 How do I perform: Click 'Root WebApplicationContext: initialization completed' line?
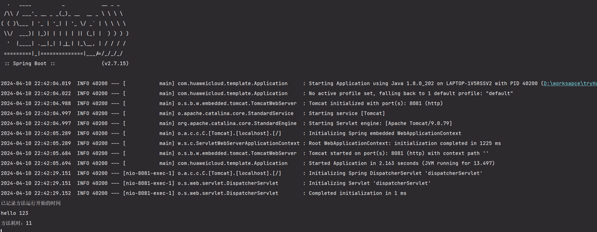pos(404,143)
